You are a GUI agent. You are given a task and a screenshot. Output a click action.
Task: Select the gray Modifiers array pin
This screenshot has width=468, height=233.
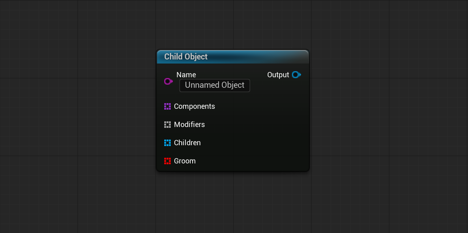coord(167,125)
